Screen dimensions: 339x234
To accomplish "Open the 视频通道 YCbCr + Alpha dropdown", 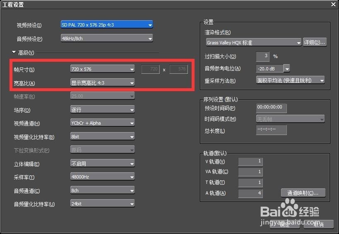I will [x=103, y=123].
